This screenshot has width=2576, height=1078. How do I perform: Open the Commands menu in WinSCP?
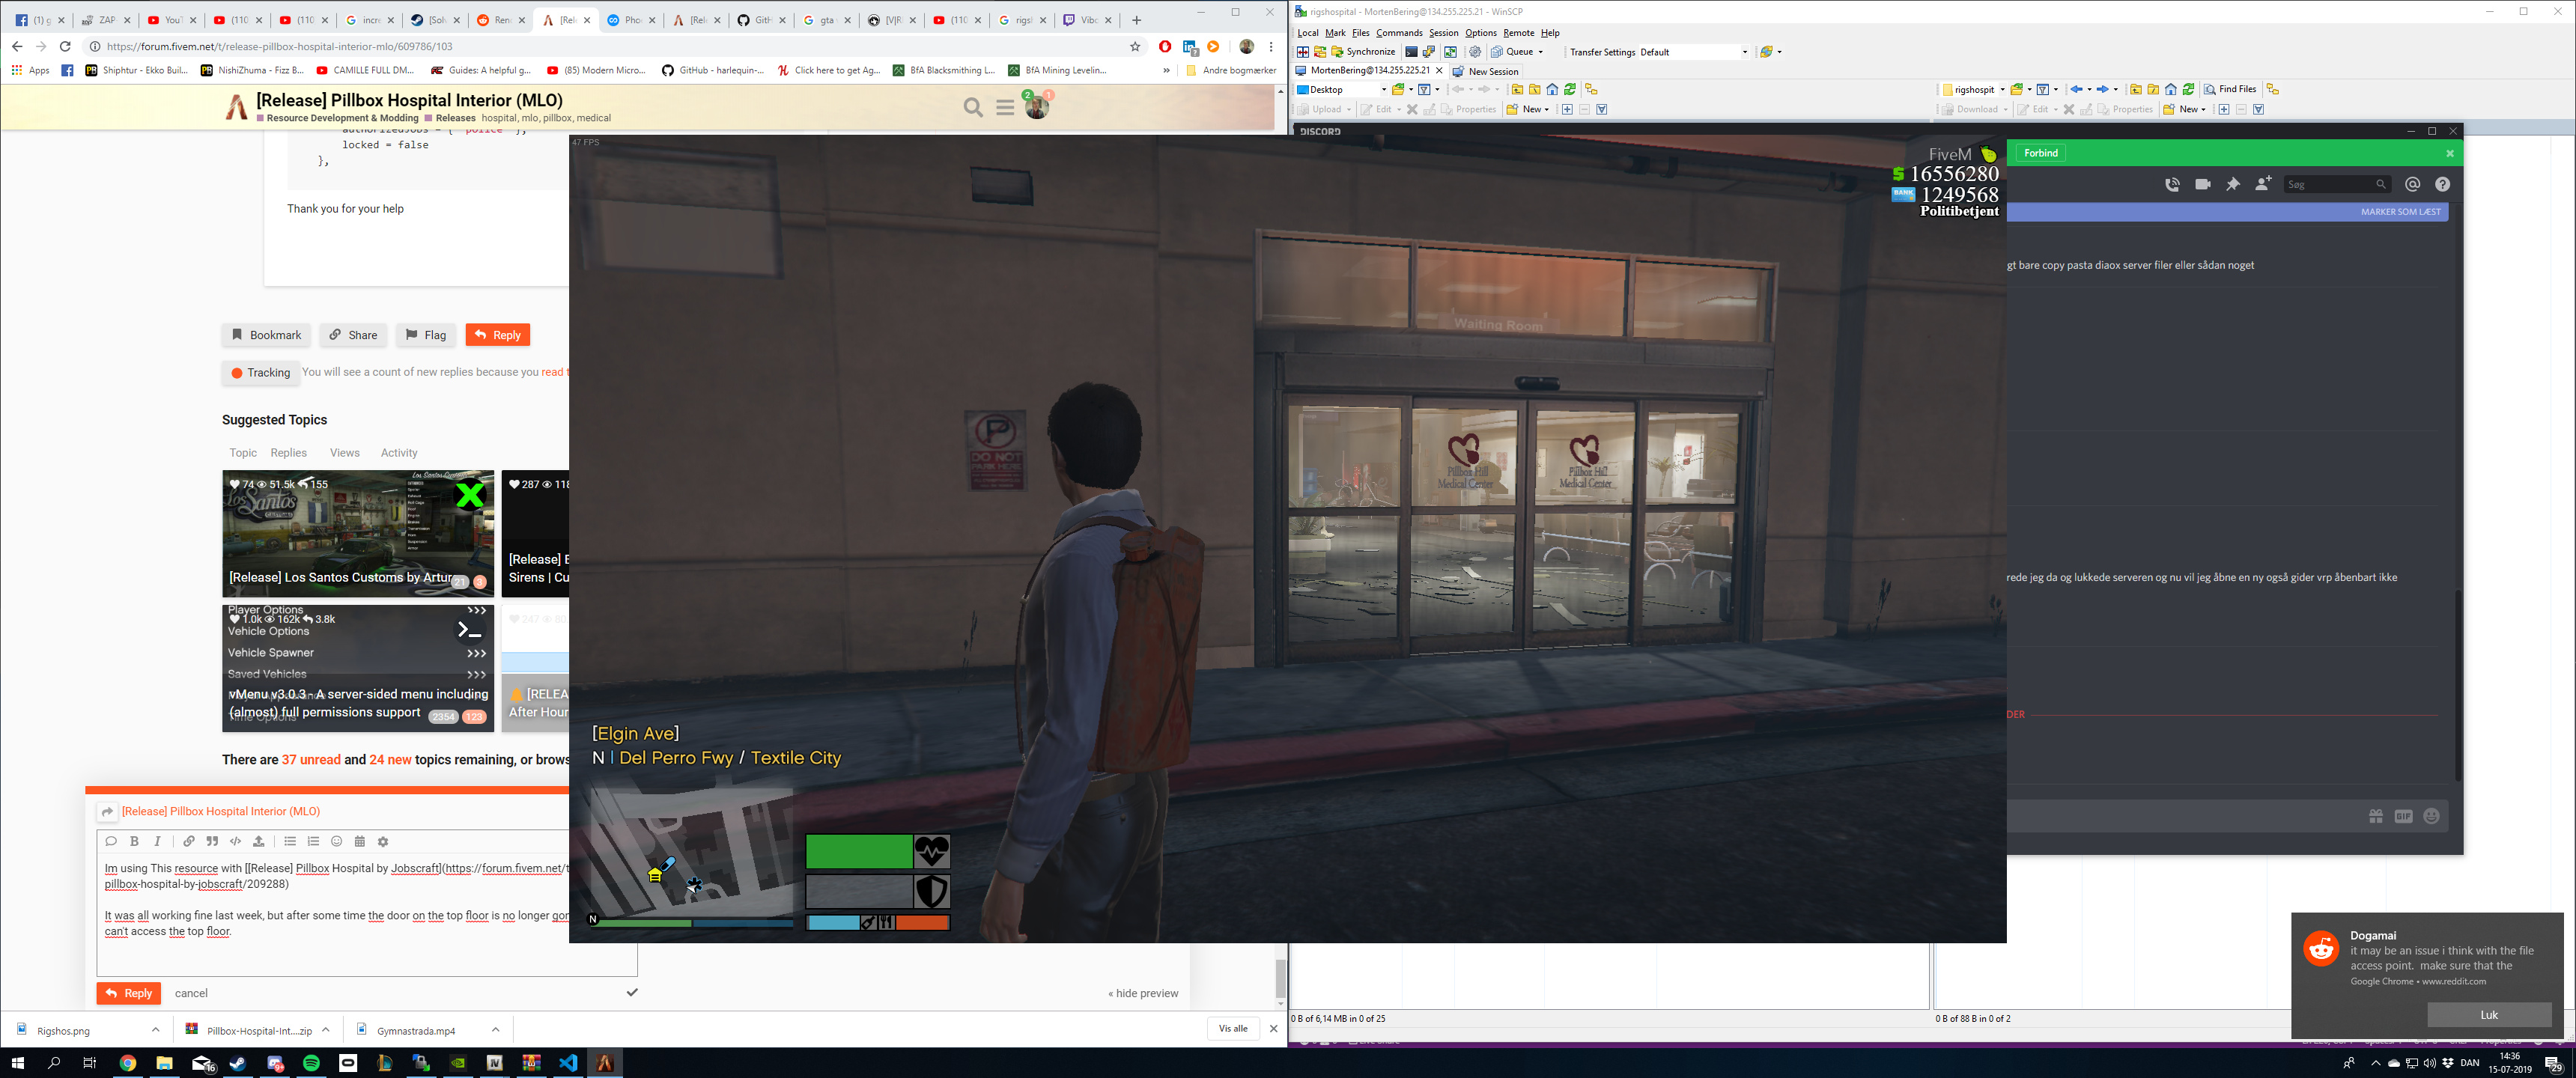pos(1398,33)
